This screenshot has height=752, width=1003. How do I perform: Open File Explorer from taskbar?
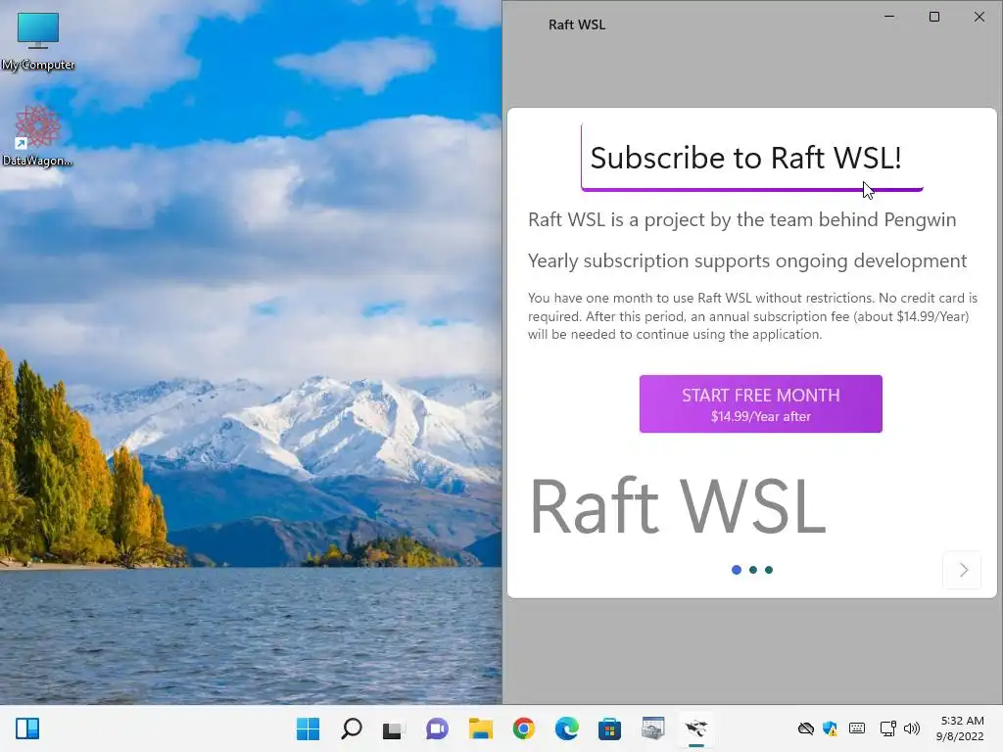[x=480, y=728]
